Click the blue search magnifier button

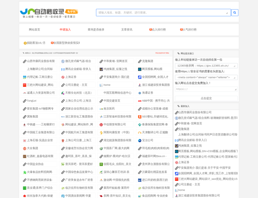pos(235,13)
